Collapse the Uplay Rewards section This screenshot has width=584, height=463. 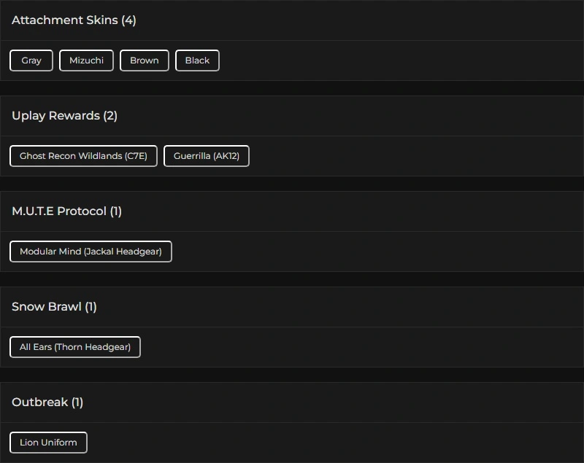(x=55, y=116)
